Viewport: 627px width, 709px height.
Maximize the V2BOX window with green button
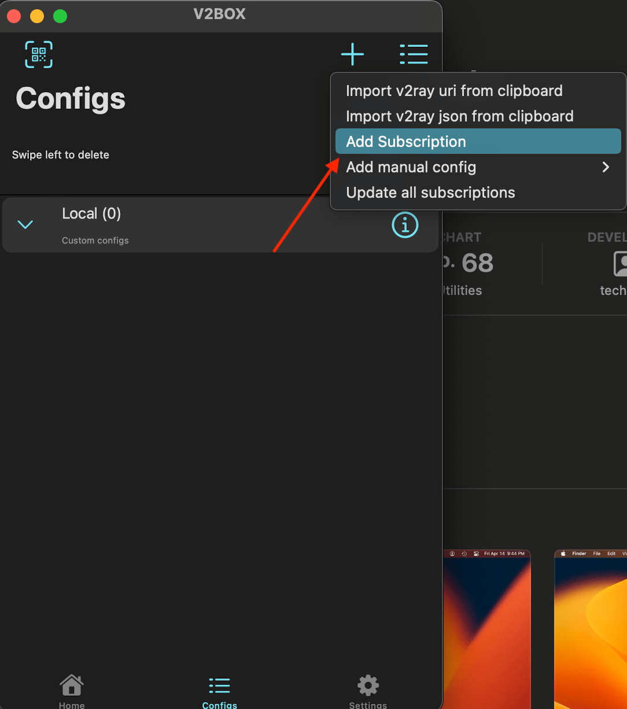[60, 16]
